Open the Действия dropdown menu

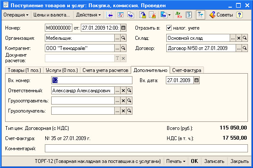tap(88, 15)
